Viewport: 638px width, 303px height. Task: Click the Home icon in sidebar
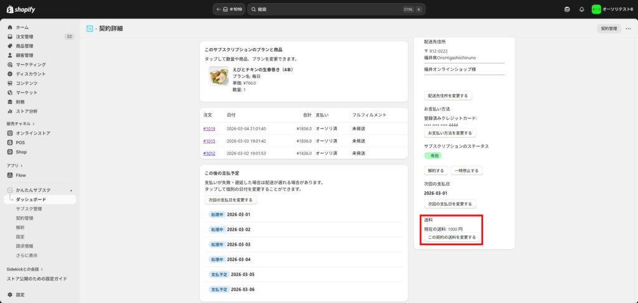click(10, 27)
